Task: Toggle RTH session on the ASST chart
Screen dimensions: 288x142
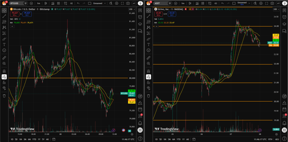Action: [270, 139]
